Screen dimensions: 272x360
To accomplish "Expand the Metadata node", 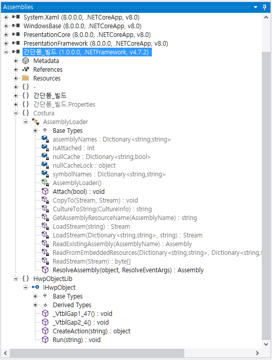I will pyautogui.click(x=15, y=61).
